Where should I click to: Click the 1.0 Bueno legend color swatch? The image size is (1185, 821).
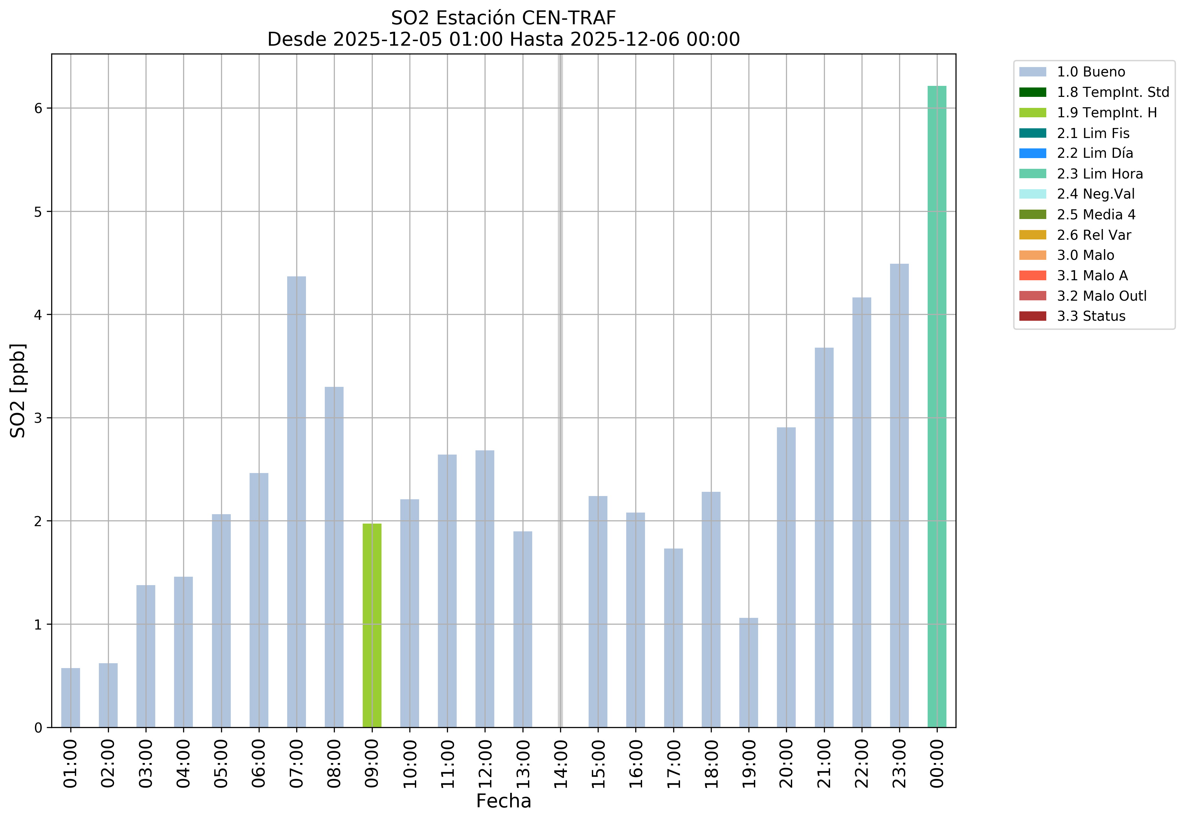click(x=1032, y=72)
